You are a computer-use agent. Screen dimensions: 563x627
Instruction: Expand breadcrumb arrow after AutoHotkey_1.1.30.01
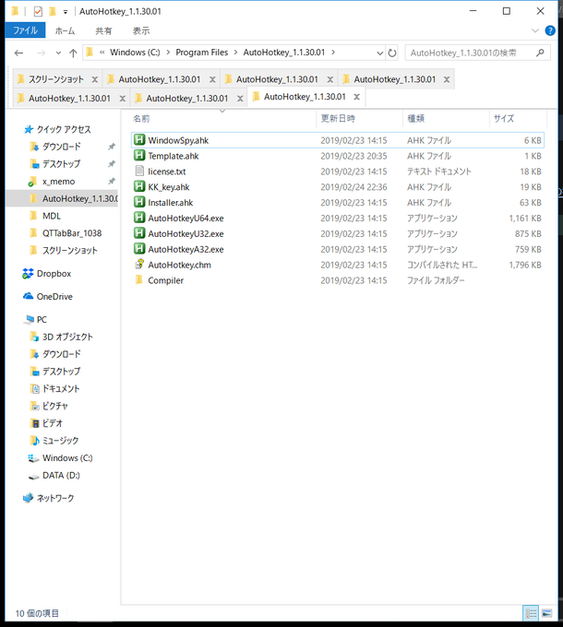click(x=333, y=53)
